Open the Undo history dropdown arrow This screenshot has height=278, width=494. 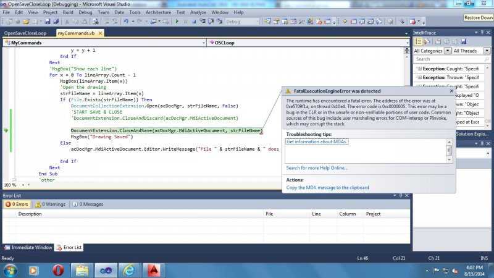(x=133, y=22)
